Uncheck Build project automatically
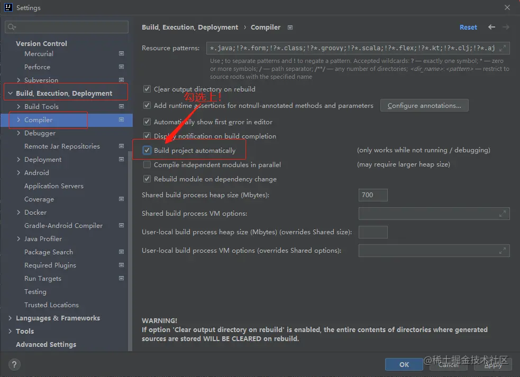 tap(147, 150)
